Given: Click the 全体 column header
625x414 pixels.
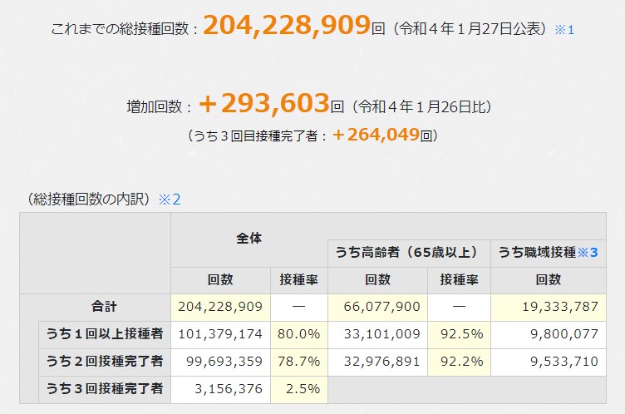Looking at the screenshot, I should point(249,238).
